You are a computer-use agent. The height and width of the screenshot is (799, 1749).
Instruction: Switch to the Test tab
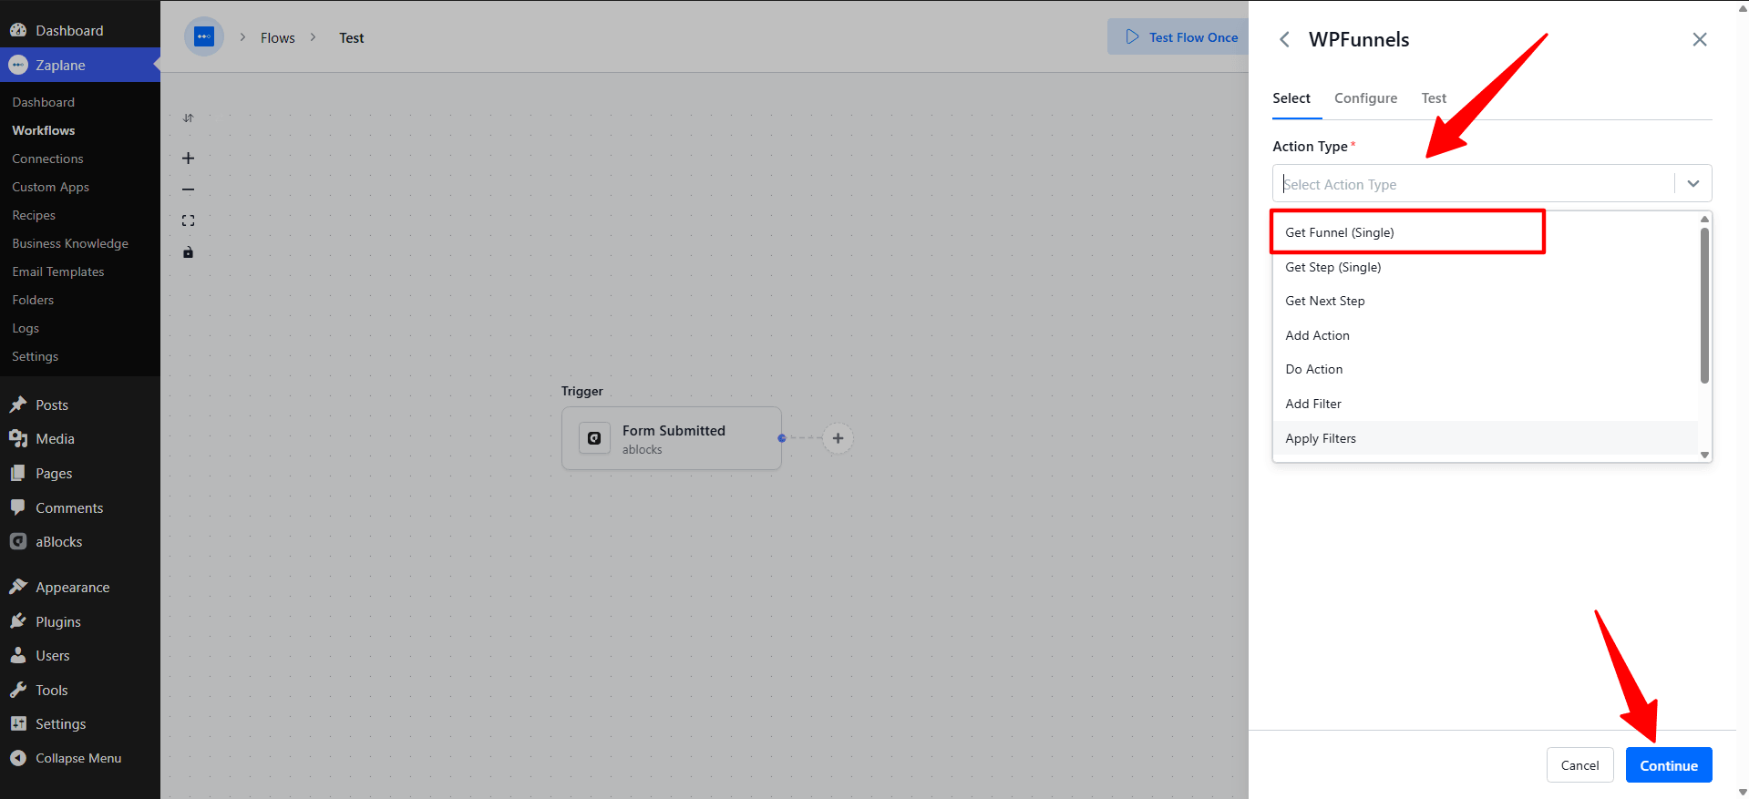click(1434, 98)
